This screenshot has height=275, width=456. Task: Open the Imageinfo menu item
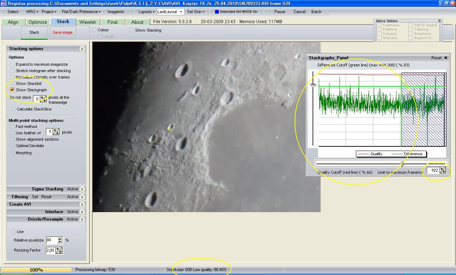coord(116,12)
